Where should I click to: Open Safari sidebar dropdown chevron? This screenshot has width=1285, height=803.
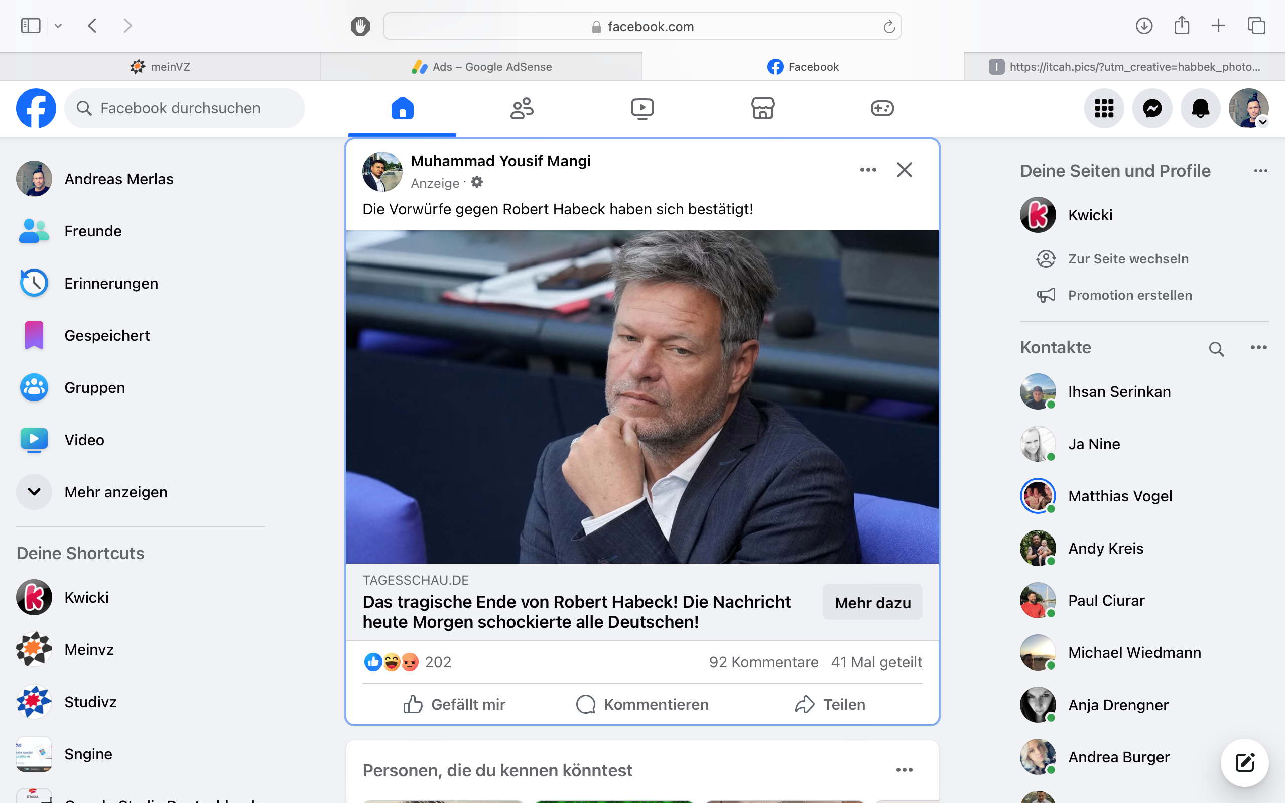[58, 26]
